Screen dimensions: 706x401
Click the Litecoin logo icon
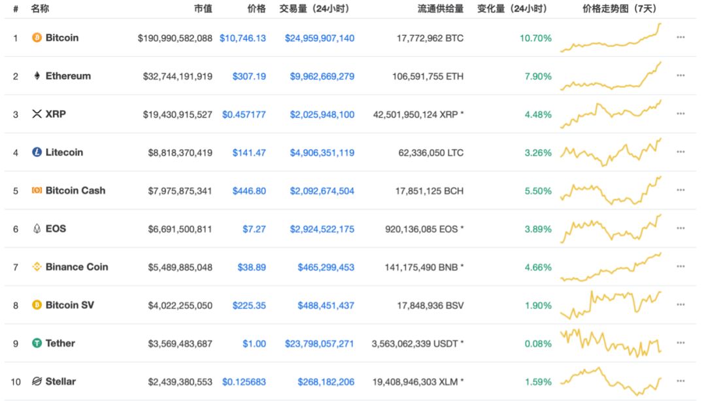(x=37, y=152)
